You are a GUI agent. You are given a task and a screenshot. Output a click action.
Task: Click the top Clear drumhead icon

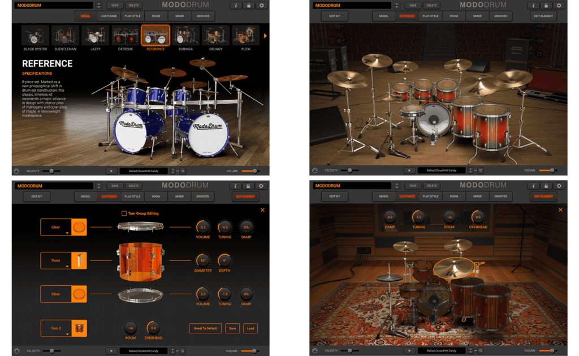(79, 227)
